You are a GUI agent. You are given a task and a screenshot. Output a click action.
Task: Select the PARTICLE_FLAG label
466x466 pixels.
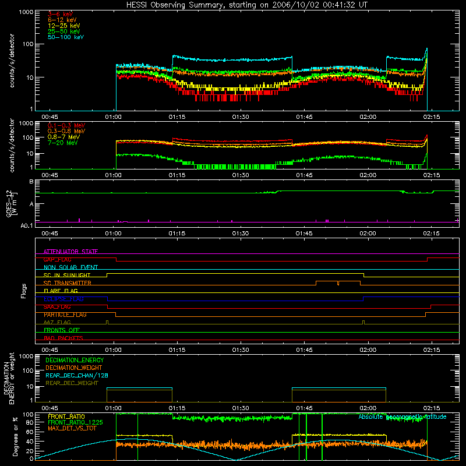[x=65, y=315]
